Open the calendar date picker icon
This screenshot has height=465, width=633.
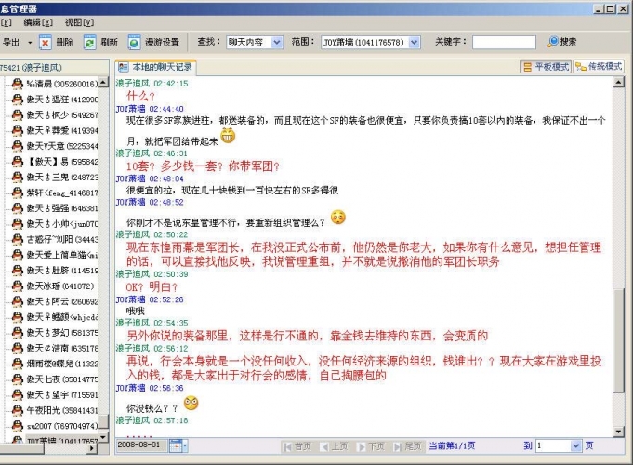(177, 446)
